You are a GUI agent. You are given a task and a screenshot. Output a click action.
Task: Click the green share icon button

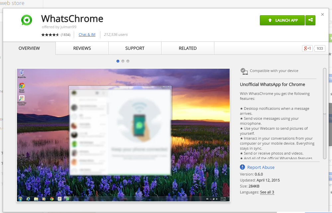(310, 20)
